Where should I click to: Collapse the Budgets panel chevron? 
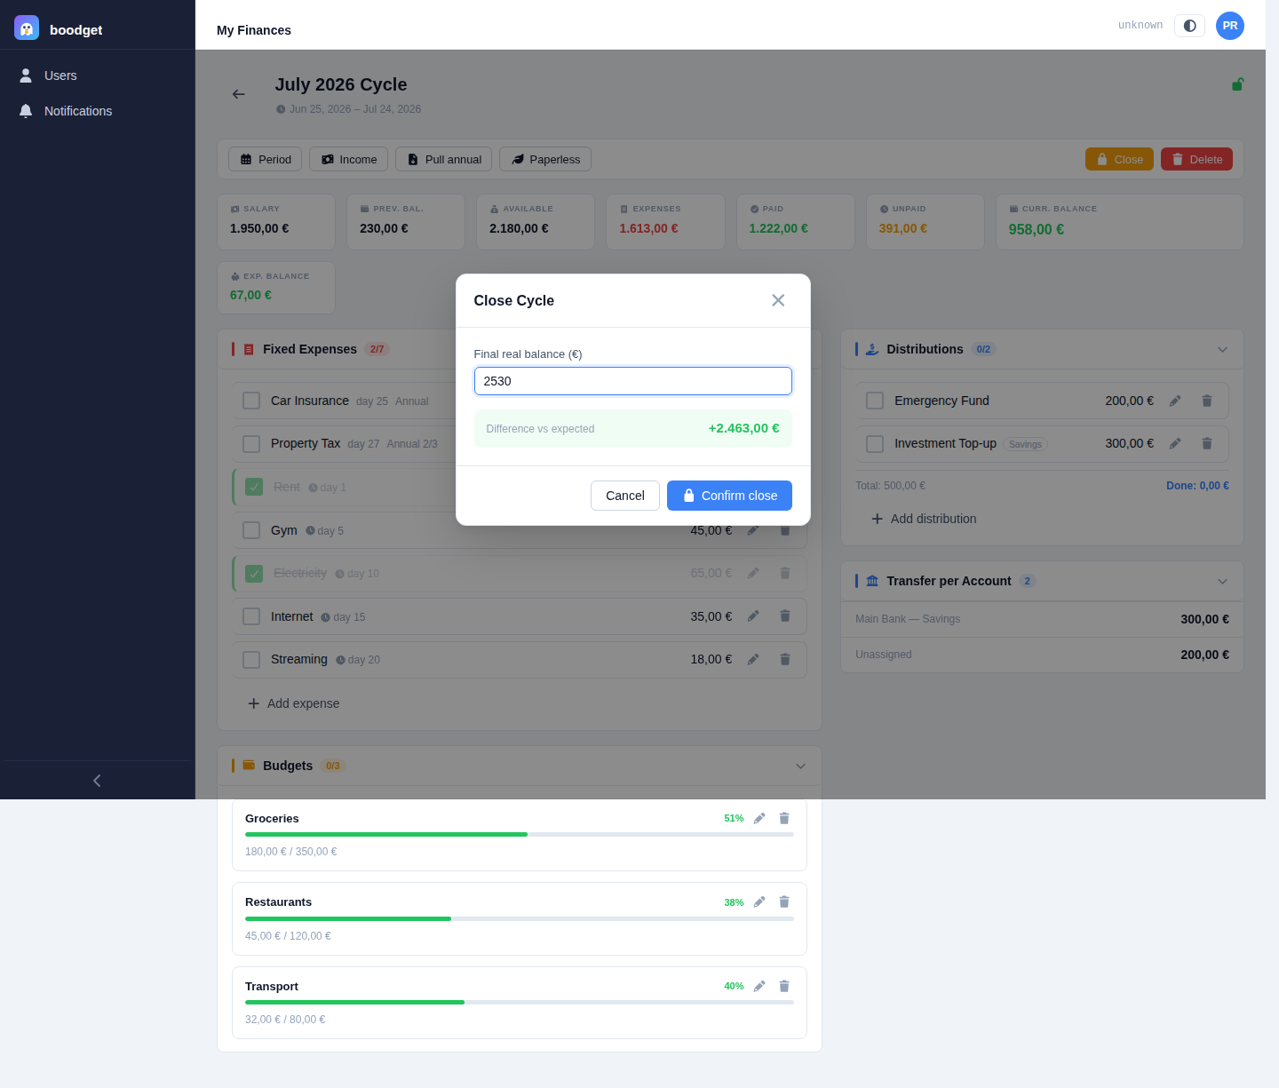click(800, 766)
